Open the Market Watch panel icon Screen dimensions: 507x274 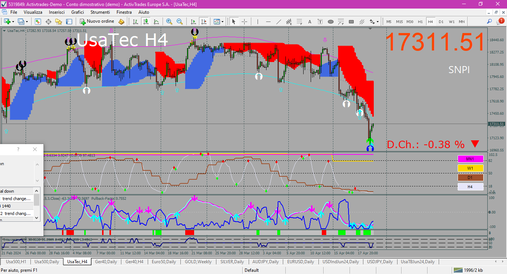pos(38,22)
